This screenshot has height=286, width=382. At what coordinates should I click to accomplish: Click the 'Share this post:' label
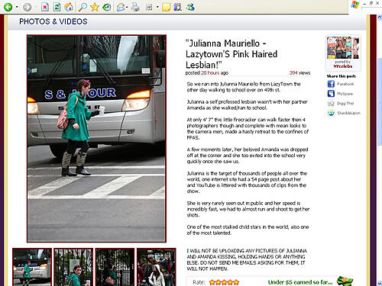click(x=342, y=76)
